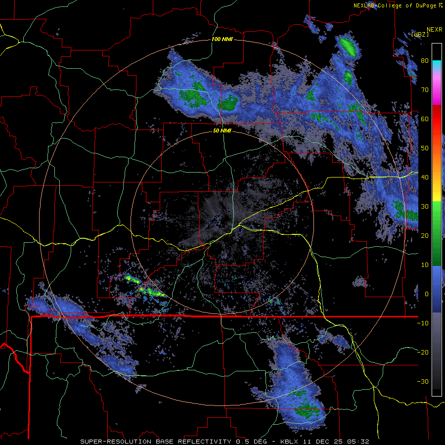Click the [dBZ] unit label
445x445 pixels.
point(420,34)
